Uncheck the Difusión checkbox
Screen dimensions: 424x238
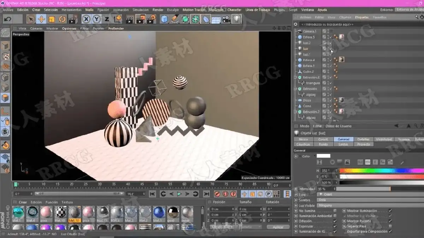pos(335,221)
